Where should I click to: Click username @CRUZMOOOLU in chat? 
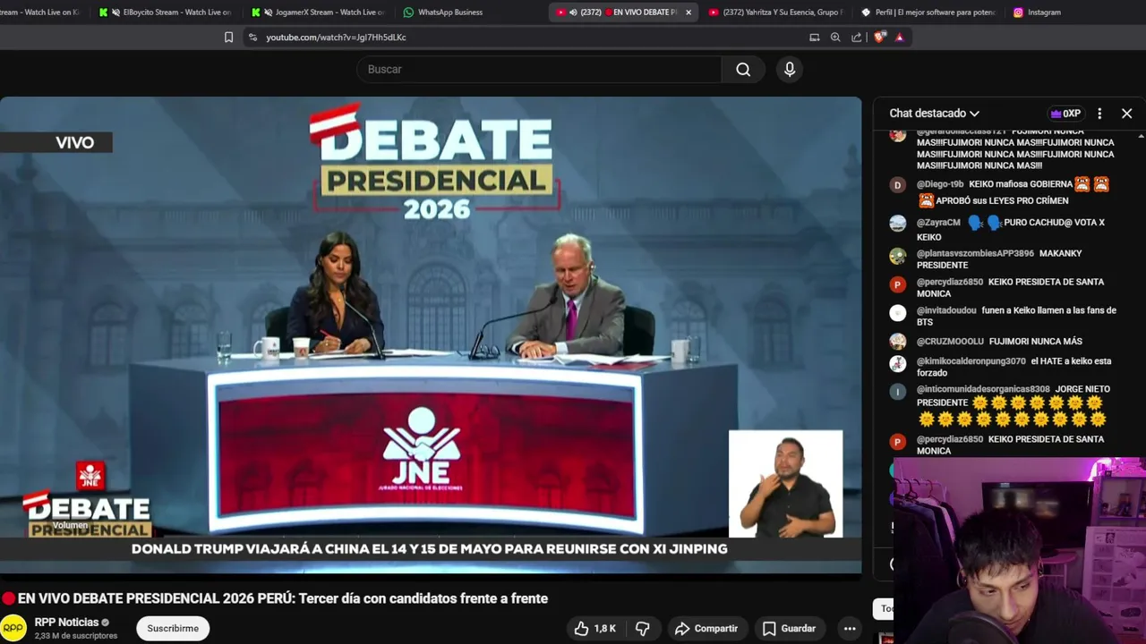click(x=950, y=341)
